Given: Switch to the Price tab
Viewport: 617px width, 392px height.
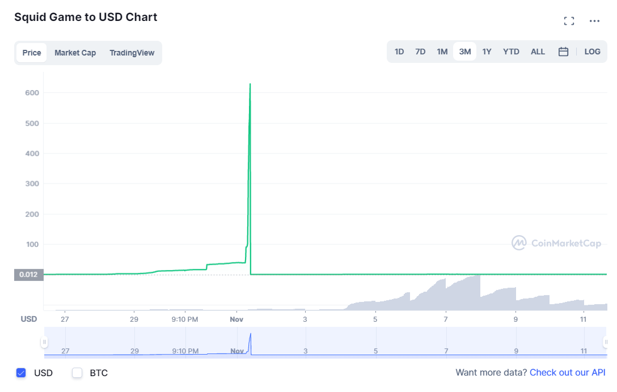Looking at the screenshot, I should (32, 53).
